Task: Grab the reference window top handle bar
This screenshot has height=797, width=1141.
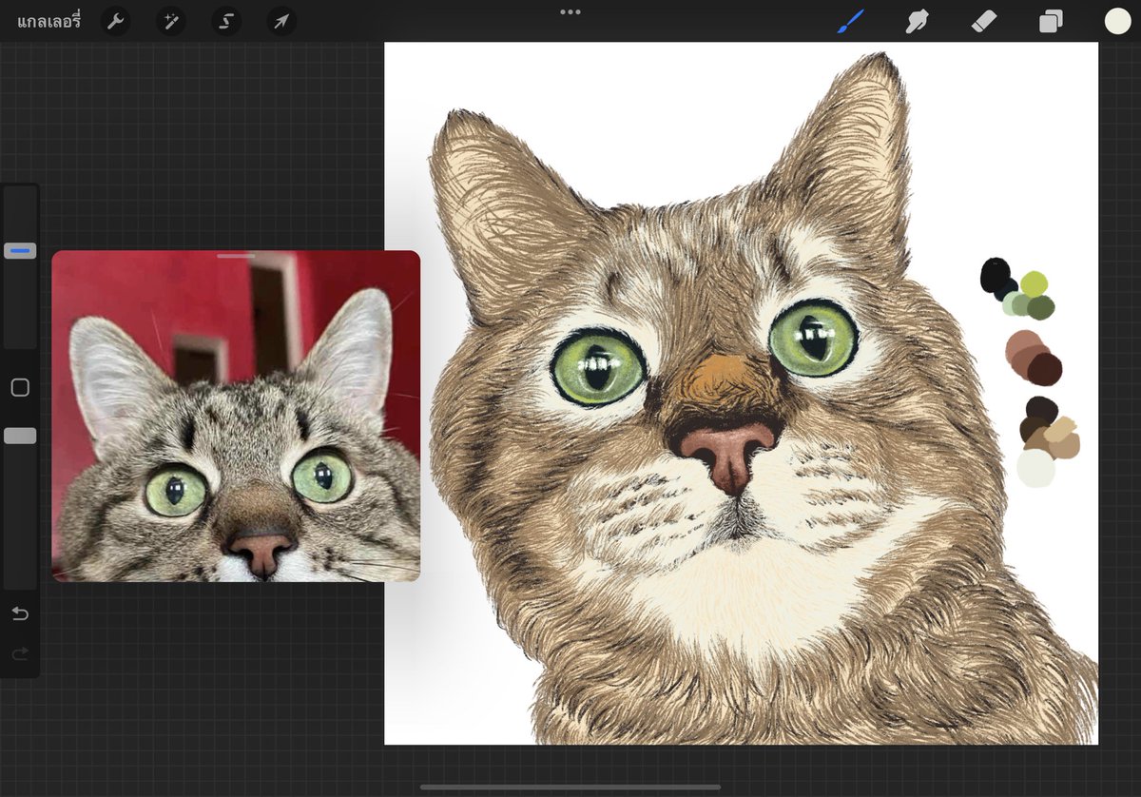Action: tap(236, 256)
